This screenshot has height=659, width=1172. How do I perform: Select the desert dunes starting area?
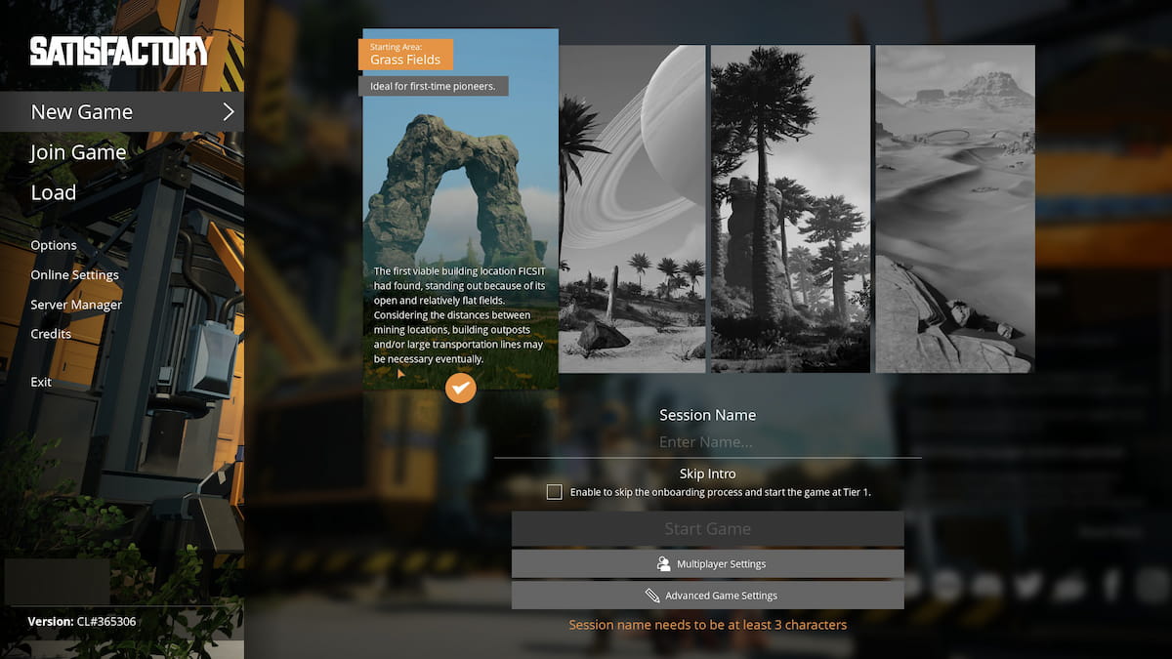(955, 209)
